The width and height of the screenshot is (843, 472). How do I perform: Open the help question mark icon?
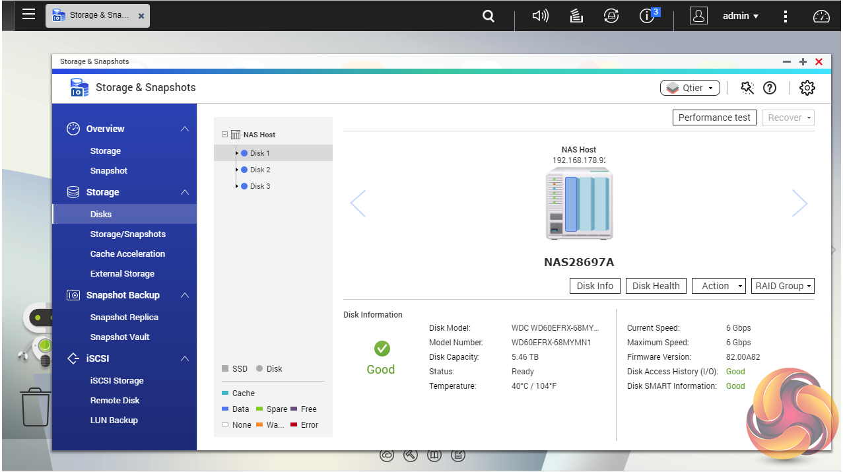tap(769, 88)
